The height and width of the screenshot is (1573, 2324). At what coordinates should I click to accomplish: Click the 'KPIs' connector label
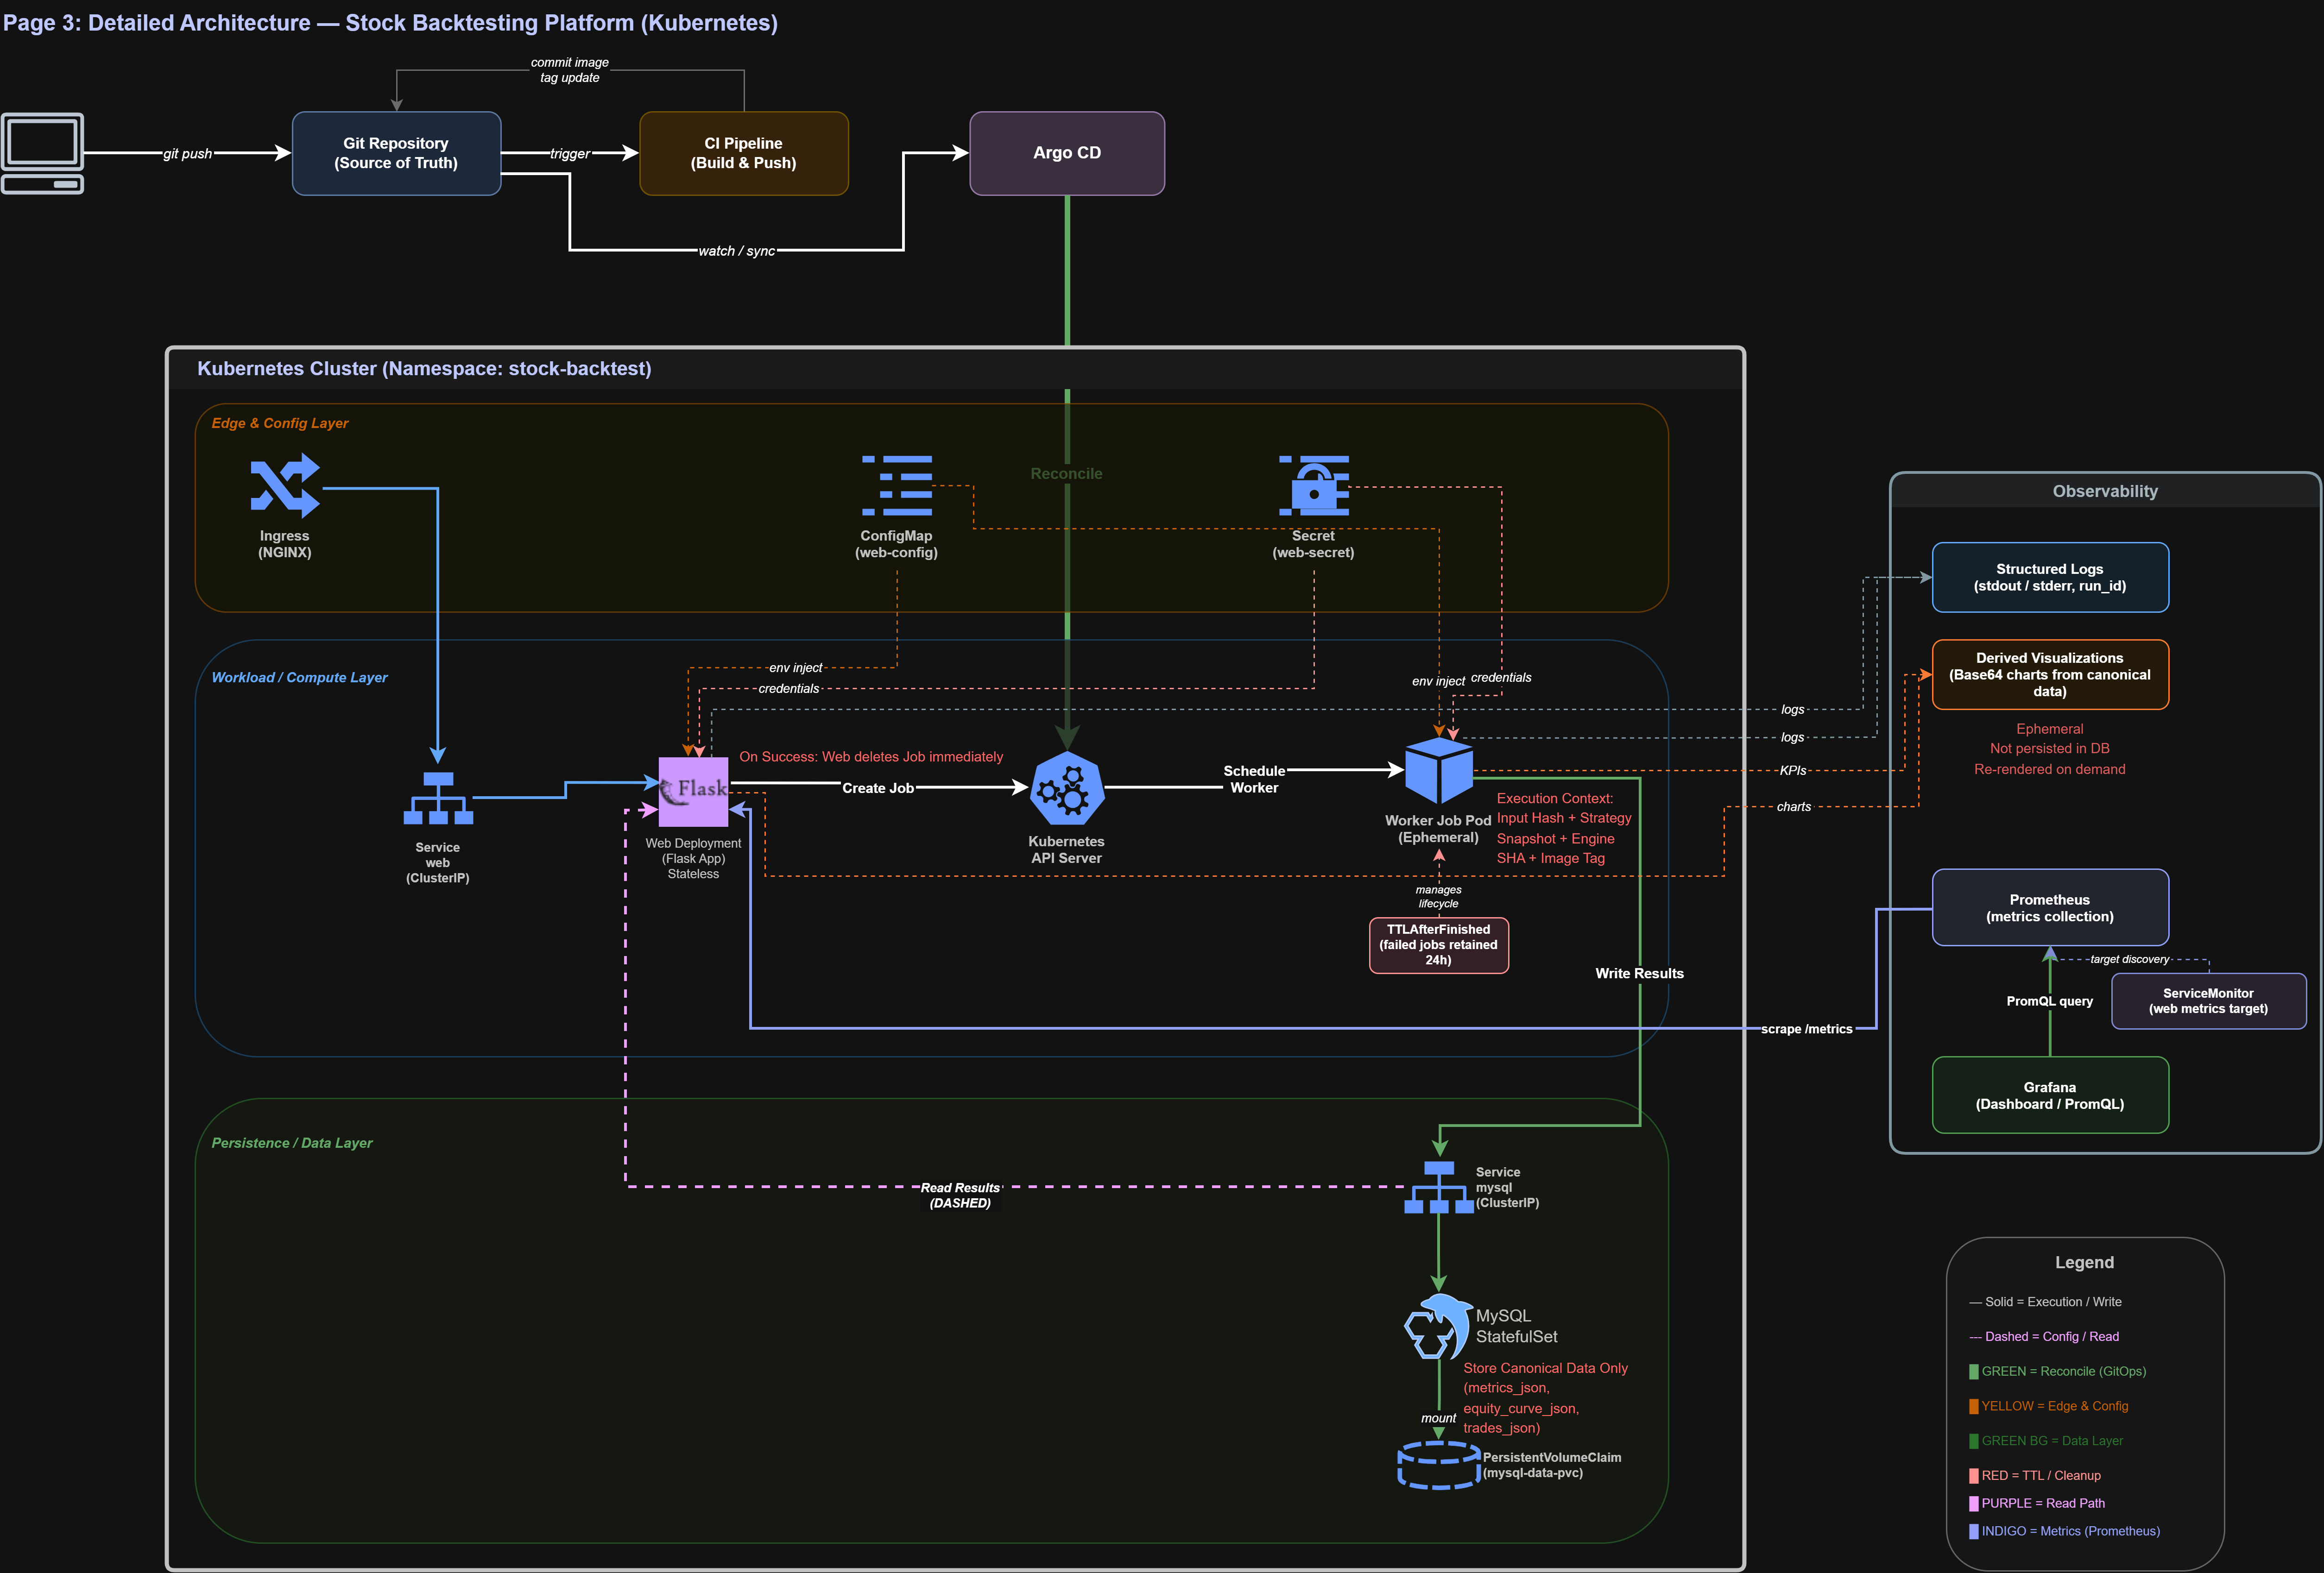pos(1793,771)
